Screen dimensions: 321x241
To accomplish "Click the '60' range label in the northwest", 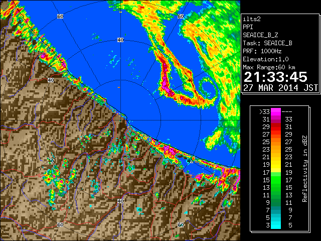I will pos(60,16).
